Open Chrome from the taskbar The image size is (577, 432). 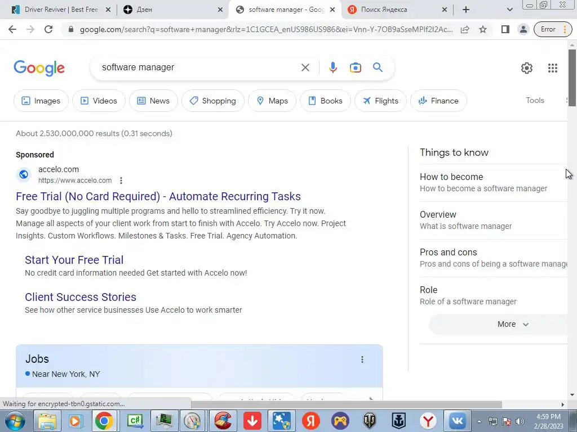[x=104, y=421]
